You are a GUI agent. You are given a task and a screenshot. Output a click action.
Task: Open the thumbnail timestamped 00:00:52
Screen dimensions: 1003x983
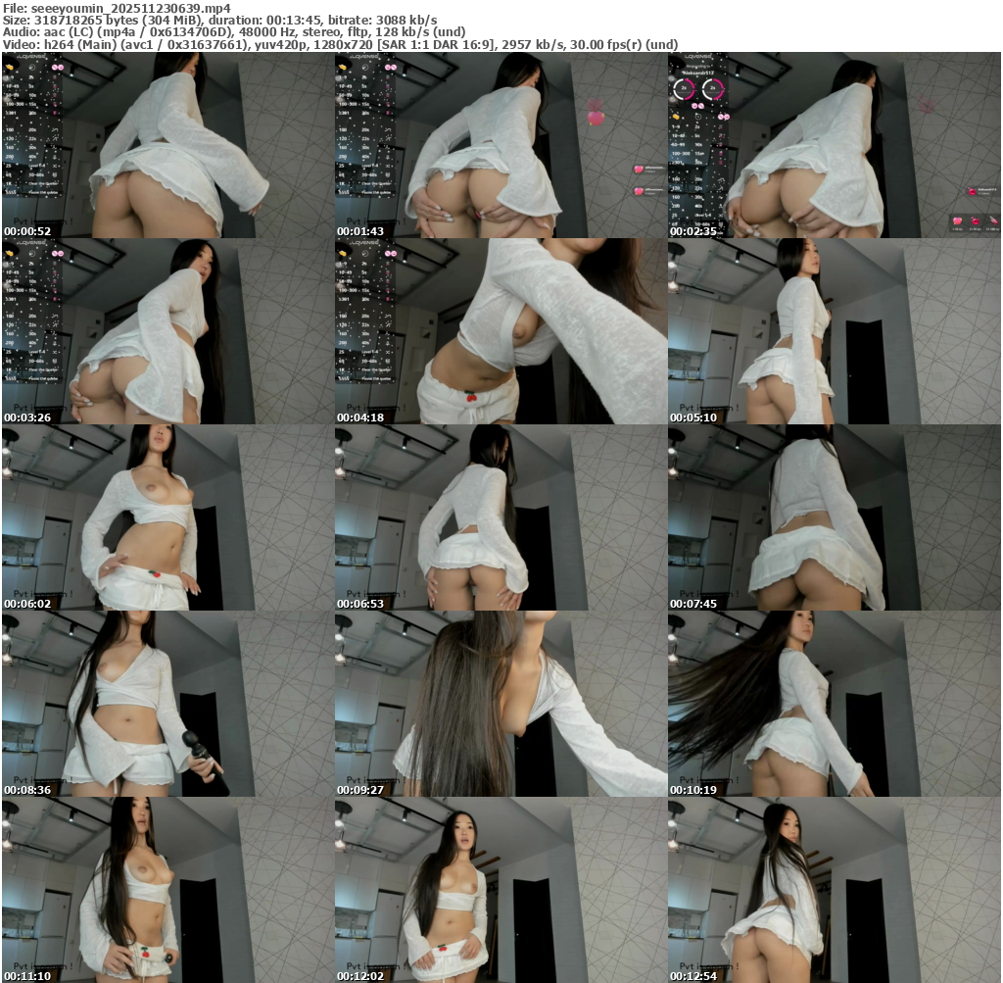(167, 145)
